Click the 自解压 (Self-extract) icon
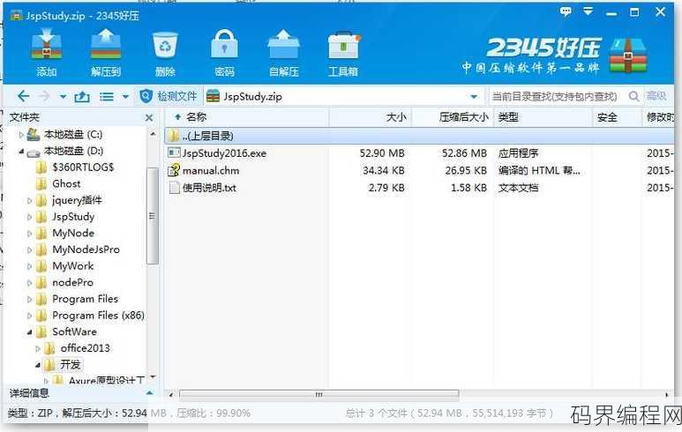Image resolution: width=682 pixels, height=432 pixels. pos(283,44)
